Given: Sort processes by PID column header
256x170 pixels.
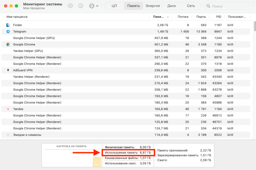Looking at the screenshot, I should pos(218,17).
